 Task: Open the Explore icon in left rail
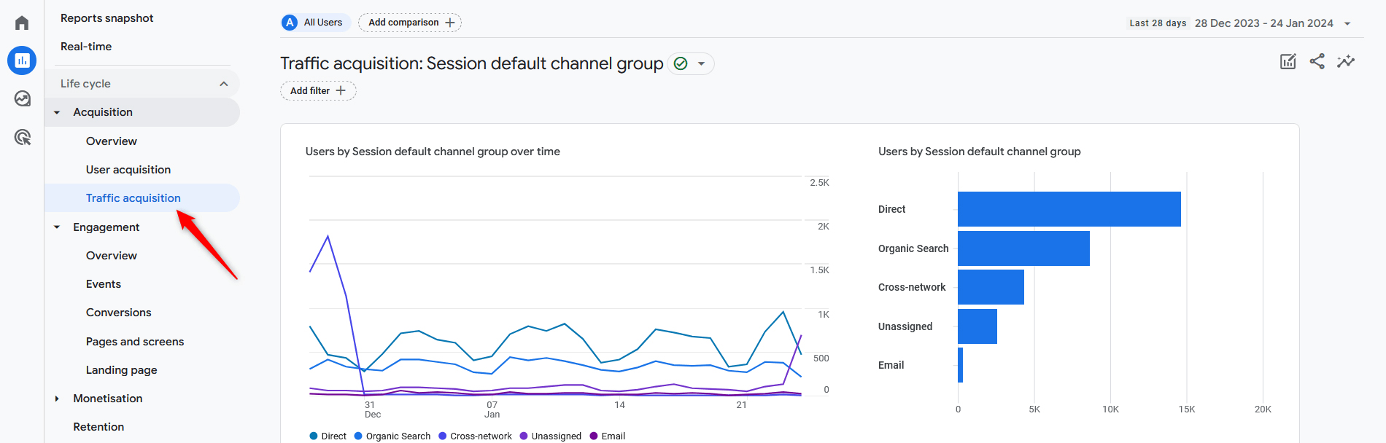point(22,98)
